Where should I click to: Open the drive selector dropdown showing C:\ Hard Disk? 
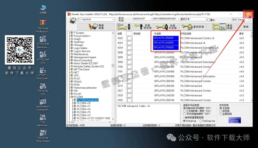[x=113, y=19]
